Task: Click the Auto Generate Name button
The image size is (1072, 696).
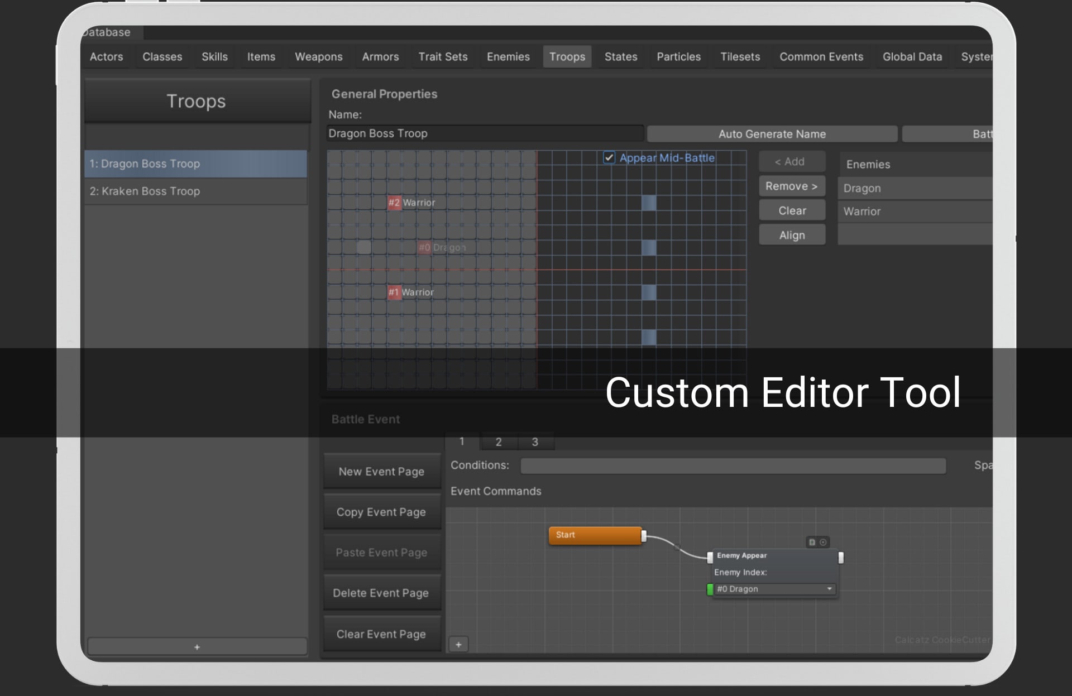Action: tap(772, 134)
